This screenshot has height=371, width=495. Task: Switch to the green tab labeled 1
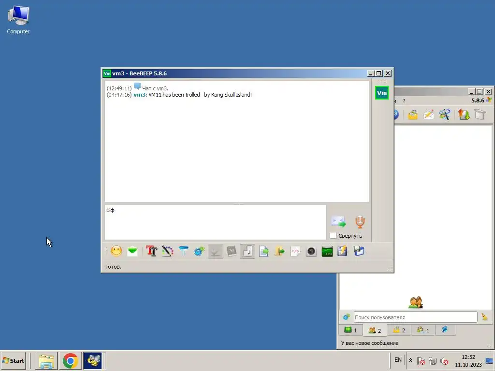pos(351,330)
